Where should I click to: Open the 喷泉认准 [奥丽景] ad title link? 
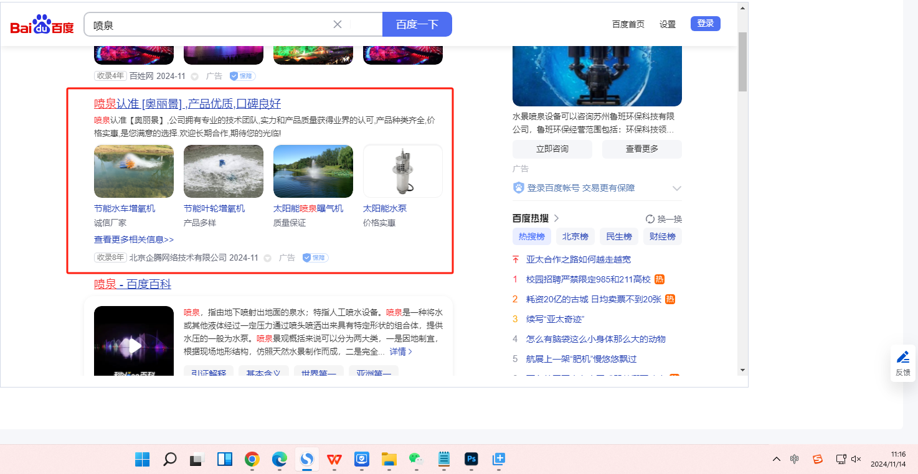[187, 103]
